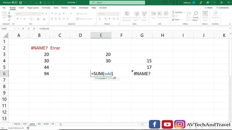The image size is (232, 130).
Task: Click the Copy icon
Action: click(x=9, y=16)
